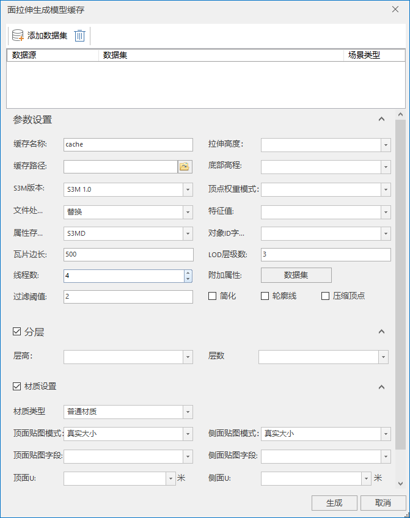Click the 数据集 column header
The width and height of the screenshot is (410, 518).
tap(220, 56)
